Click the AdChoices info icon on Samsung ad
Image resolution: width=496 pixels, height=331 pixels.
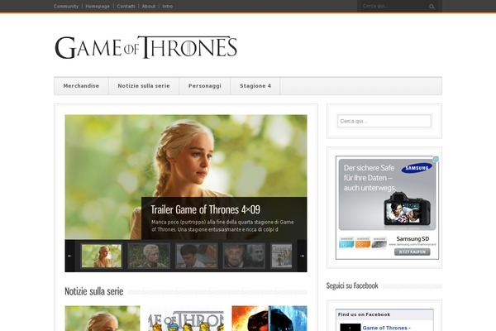point(436,159)
